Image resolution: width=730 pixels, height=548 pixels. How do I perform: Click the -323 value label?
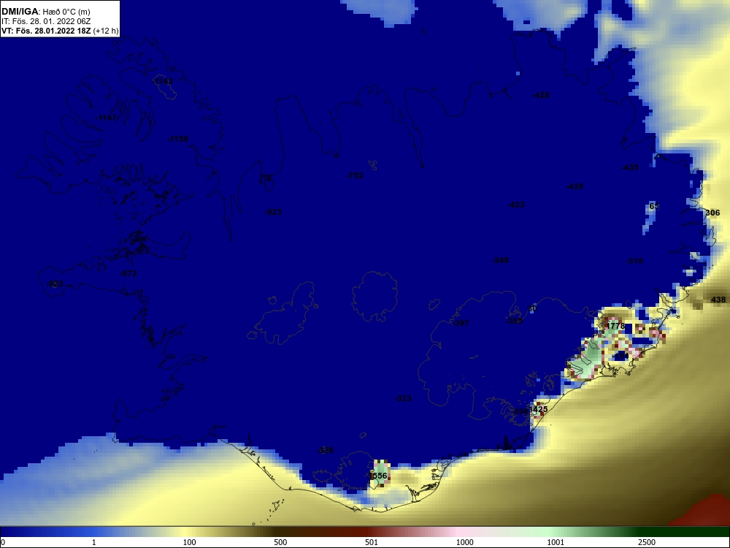point(403,398)
